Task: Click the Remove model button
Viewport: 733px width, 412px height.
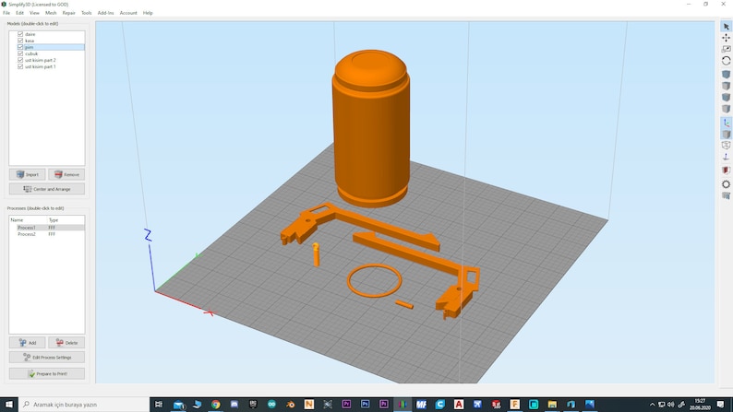Action: tap(66, 174)
